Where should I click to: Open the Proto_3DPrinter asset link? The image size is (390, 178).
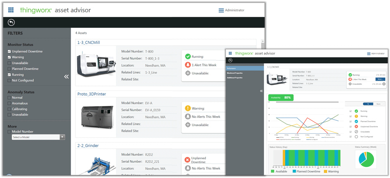click(x=91, y=94)
